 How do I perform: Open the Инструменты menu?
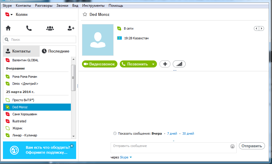[93, 6]
